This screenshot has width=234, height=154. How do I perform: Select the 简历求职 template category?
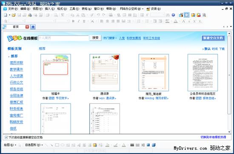[17, 63]
